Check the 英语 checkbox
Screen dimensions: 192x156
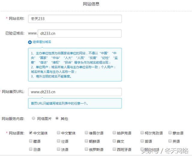170,141
